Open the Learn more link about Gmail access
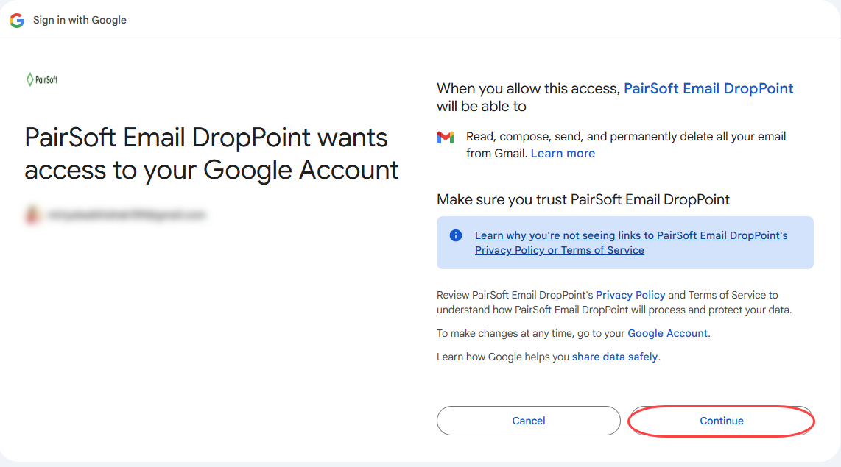This screenshot has height=467, width=841. [563, 153]
